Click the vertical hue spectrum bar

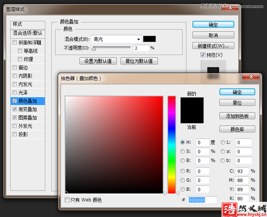tap(172, 145)
